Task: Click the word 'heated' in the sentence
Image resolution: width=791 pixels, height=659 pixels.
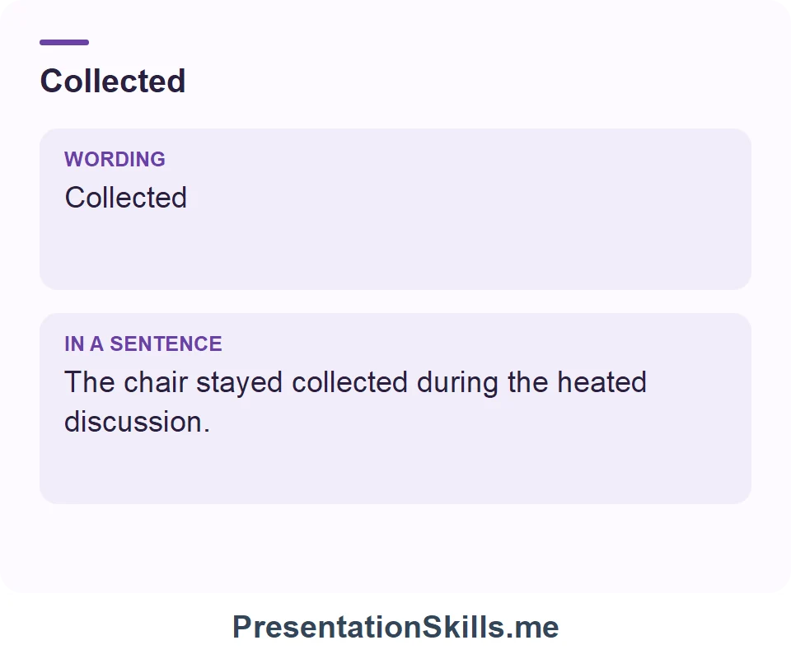Action: point(601,382)
